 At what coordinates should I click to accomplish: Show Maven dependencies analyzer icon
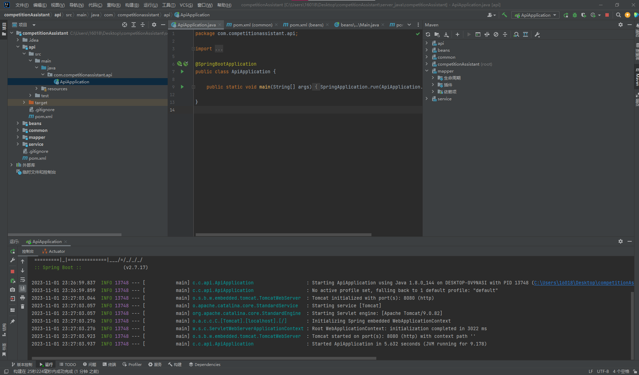point(516,34)
